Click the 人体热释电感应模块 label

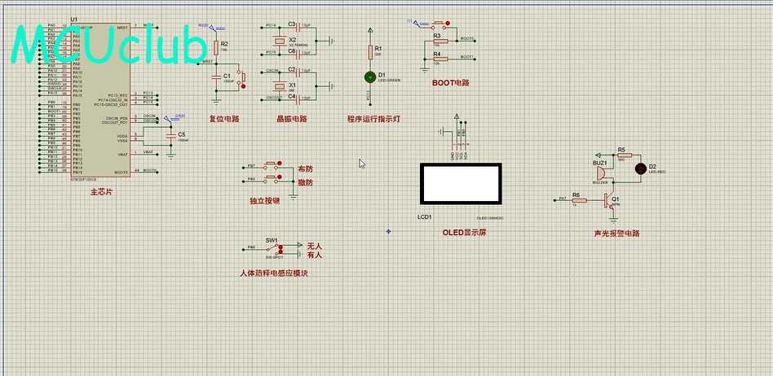(x=274, y=273)
